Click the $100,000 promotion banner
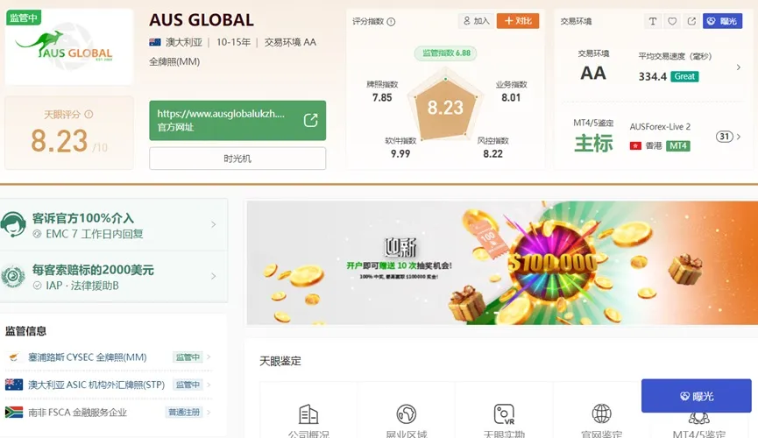Image resolution: width=758 pixels, height=438 pixels. point(502,263)
